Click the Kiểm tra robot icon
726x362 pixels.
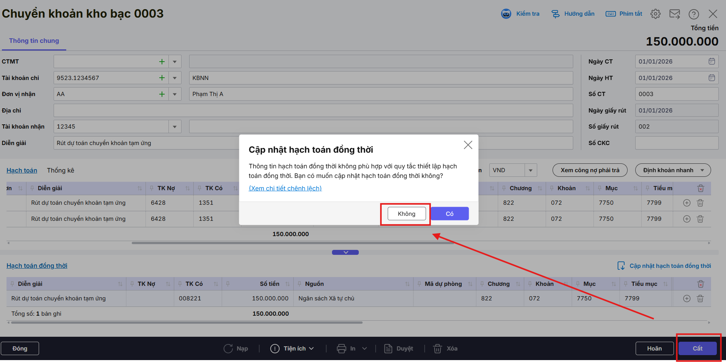[x=506, y=14]
